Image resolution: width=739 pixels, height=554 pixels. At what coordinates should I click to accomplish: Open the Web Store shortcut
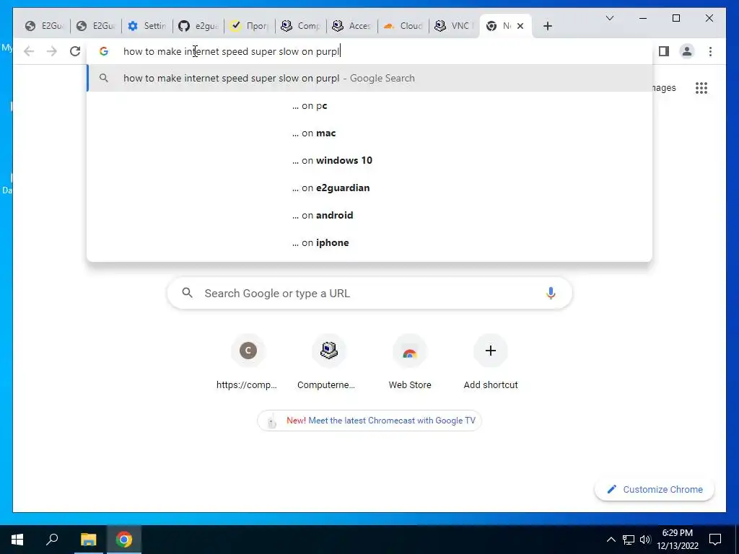tap(410, 362)
